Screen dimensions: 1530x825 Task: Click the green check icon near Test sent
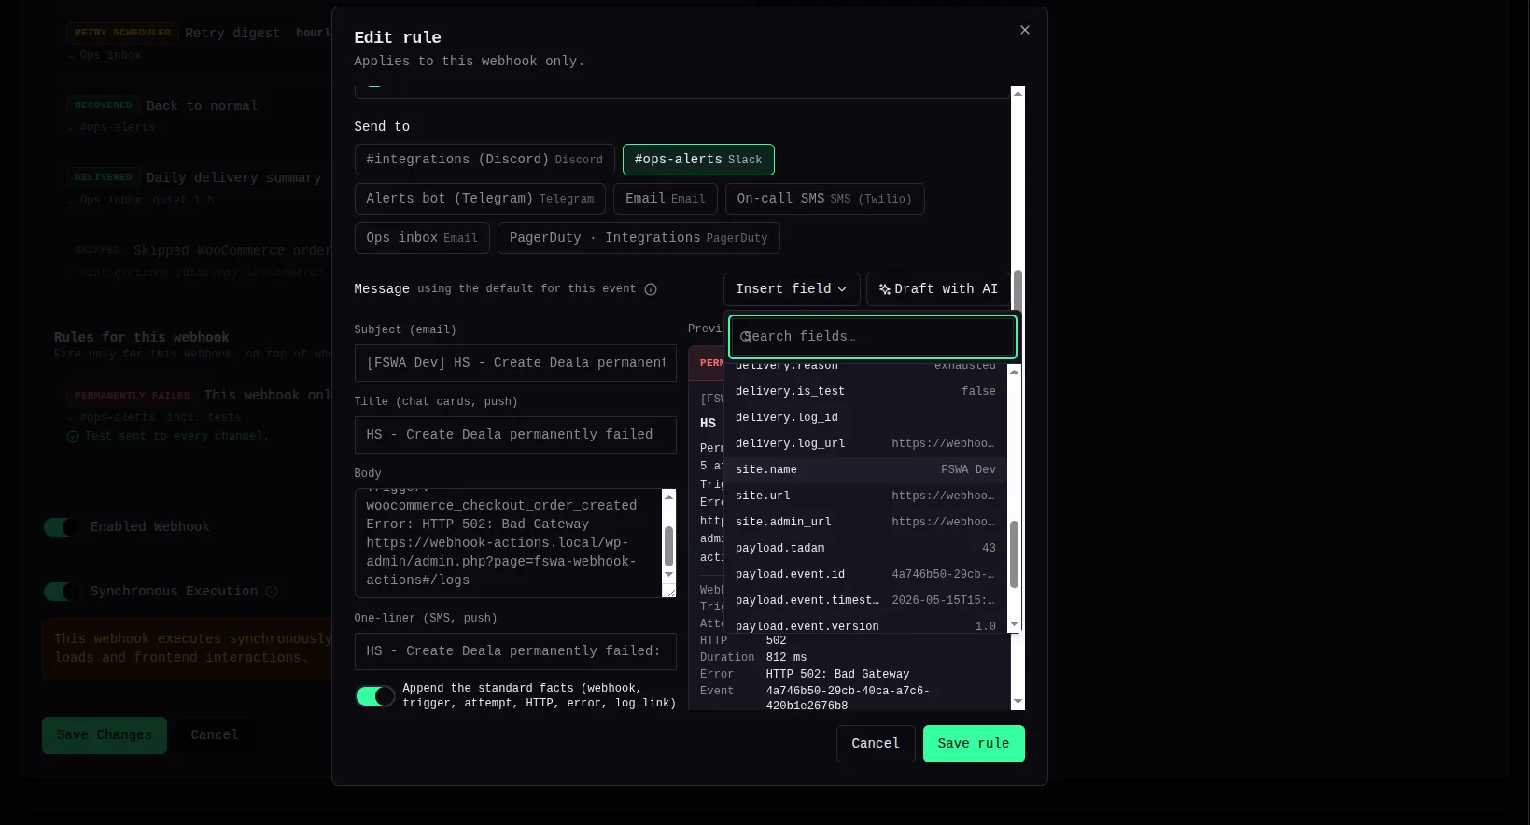pos(73,436)
